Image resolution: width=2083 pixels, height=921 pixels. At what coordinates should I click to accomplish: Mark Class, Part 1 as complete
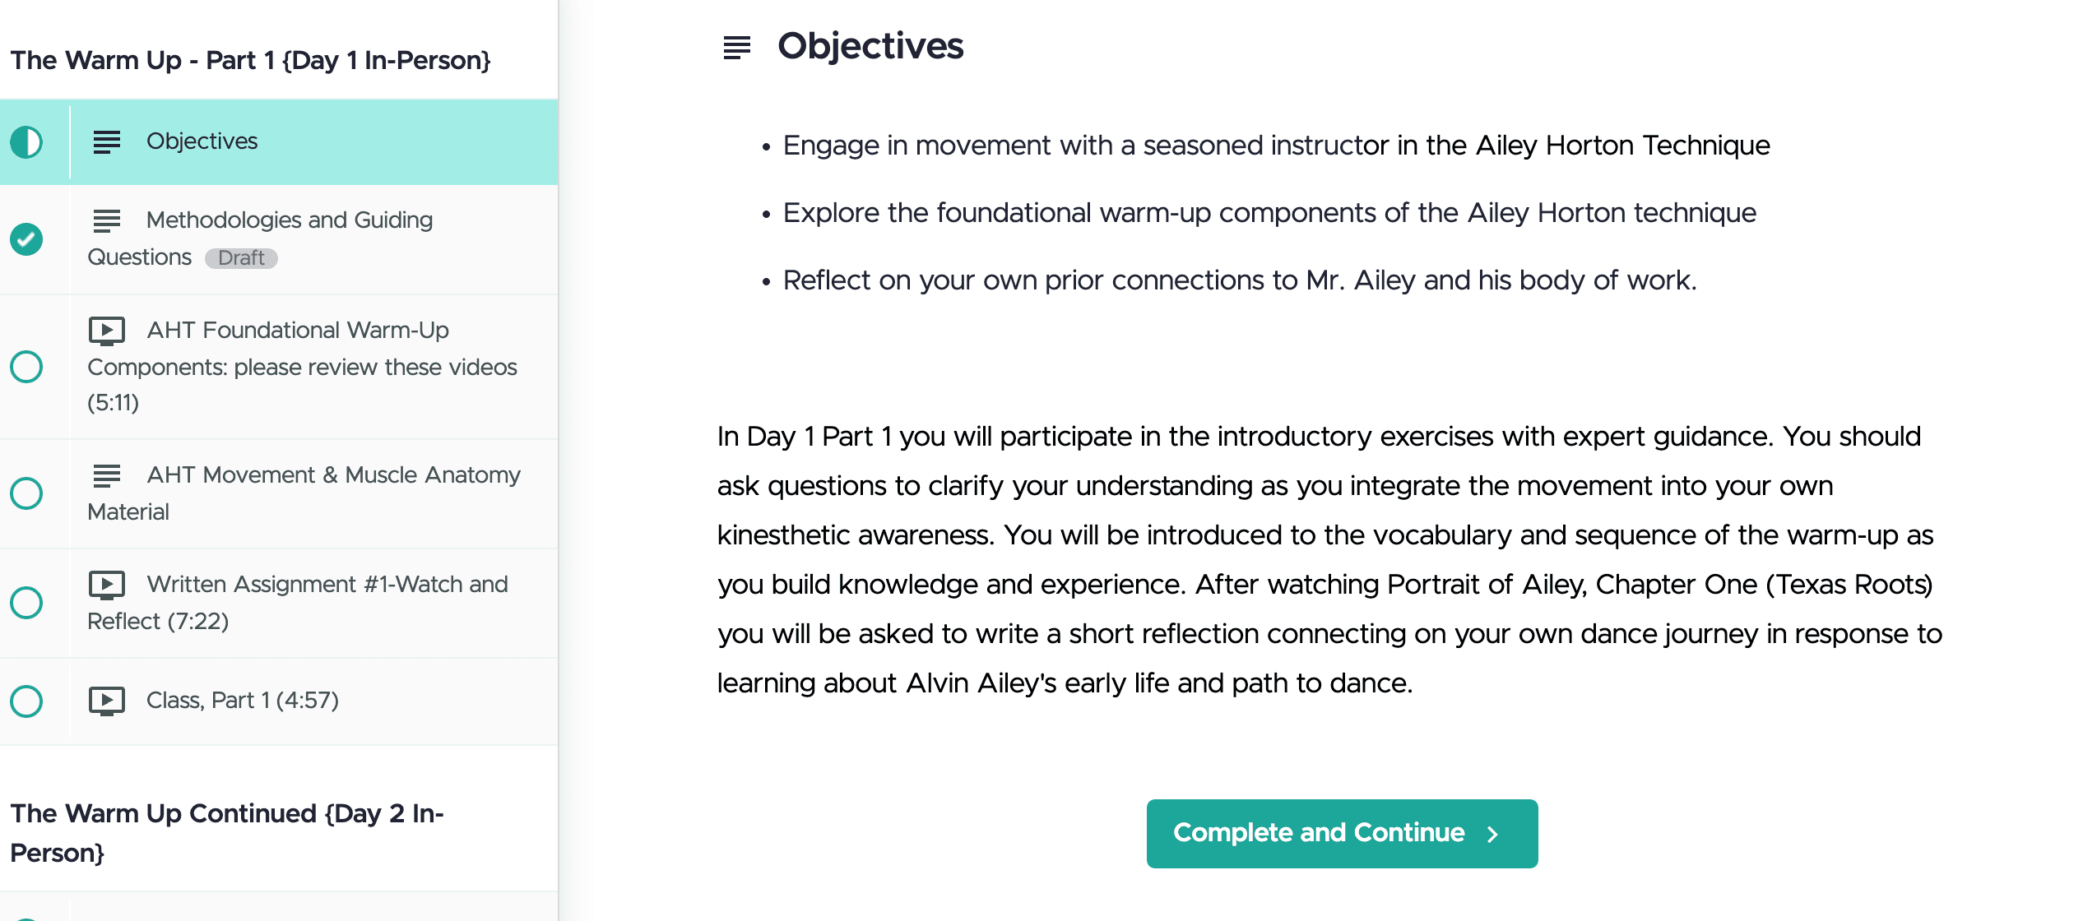pos(26,700)
